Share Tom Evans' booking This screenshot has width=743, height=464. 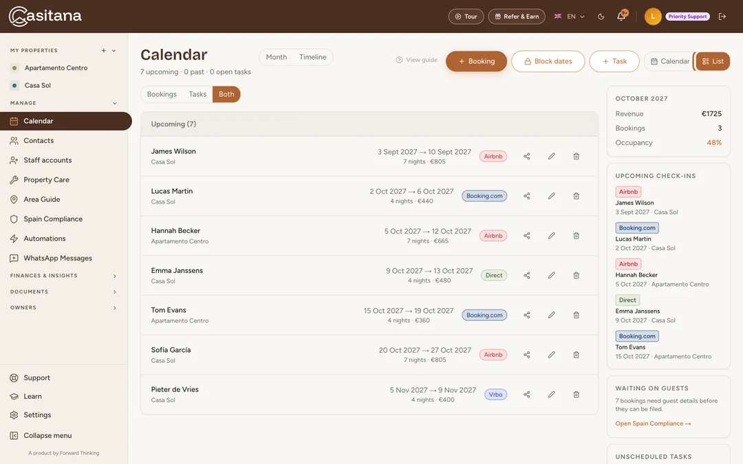[526, 316]
